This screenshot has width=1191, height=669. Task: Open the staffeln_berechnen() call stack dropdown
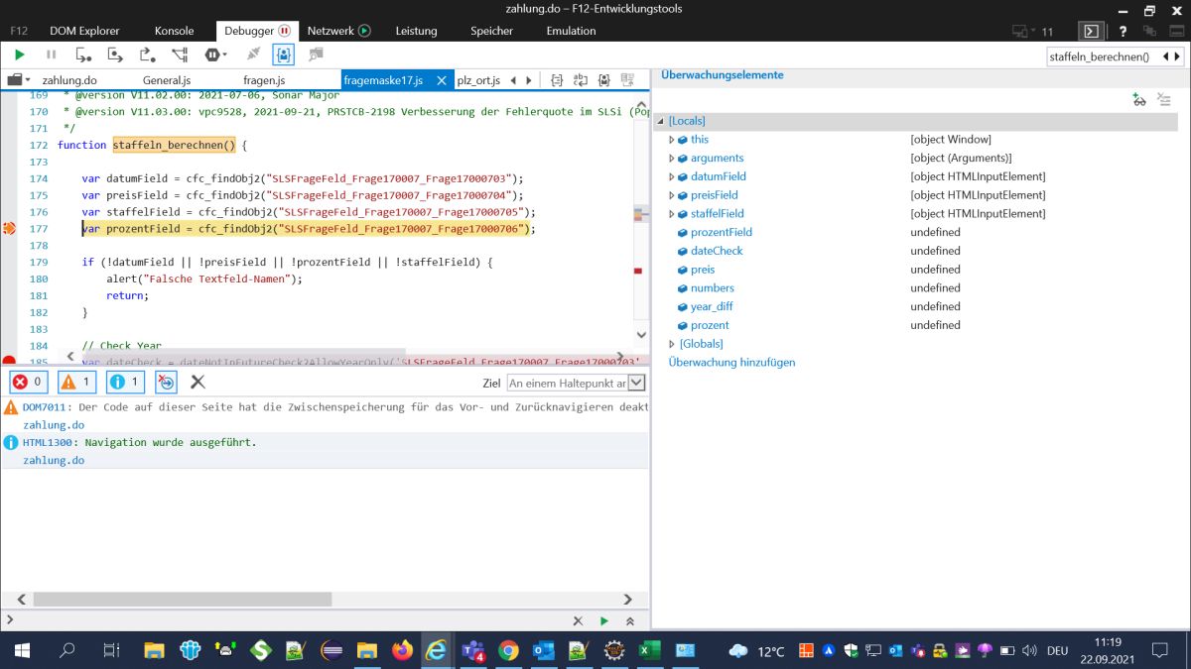(1114, 56)
